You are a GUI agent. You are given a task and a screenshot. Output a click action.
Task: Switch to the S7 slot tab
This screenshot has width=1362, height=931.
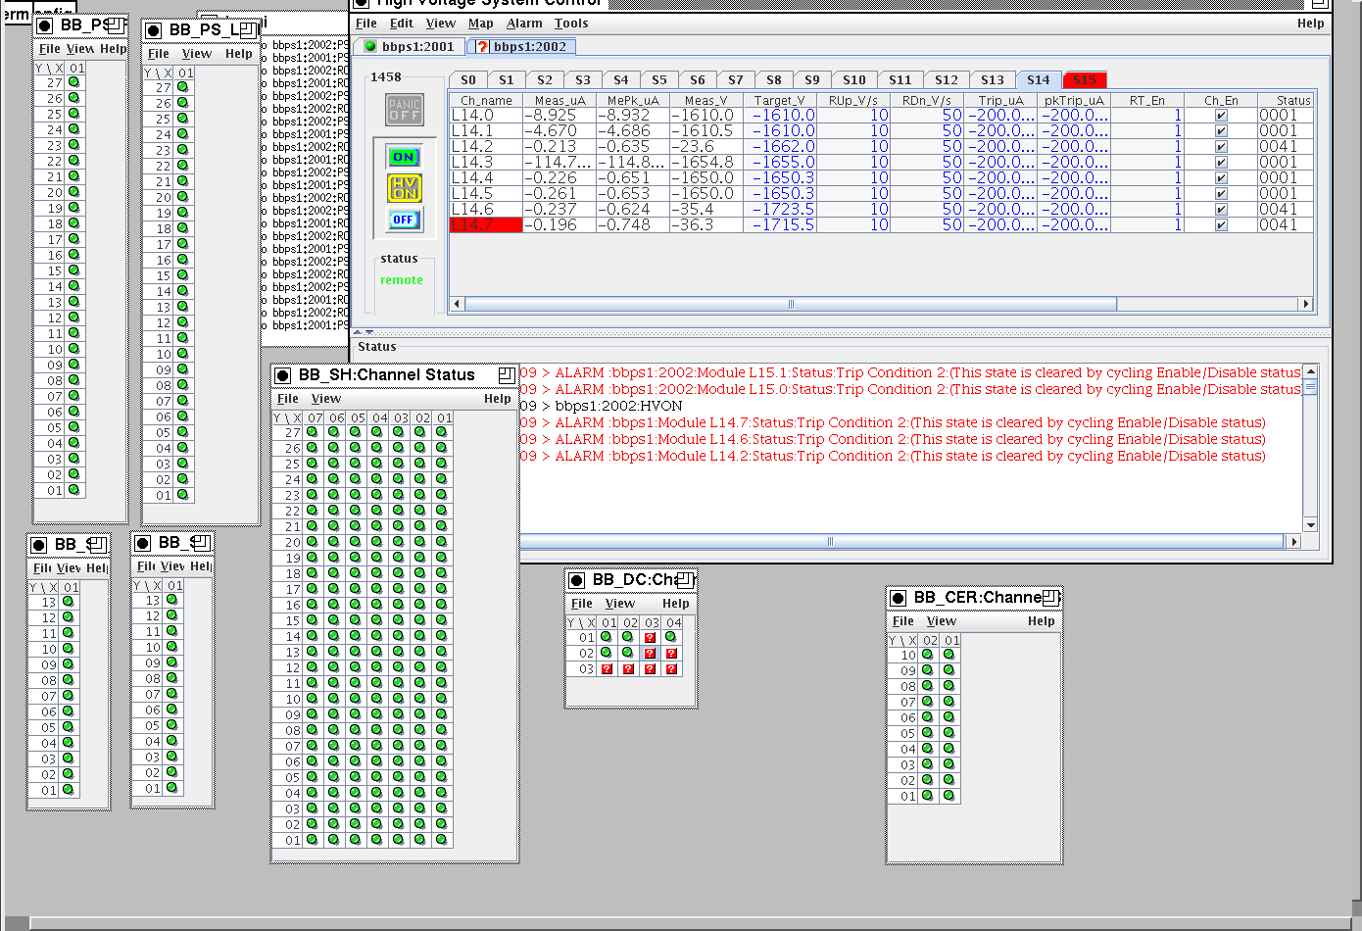pyautogui.click(x=736, y=80)
